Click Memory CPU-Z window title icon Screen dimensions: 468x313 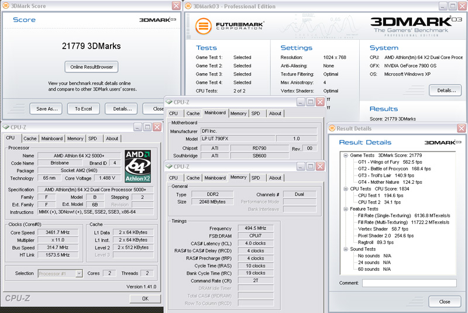[169, 167]
